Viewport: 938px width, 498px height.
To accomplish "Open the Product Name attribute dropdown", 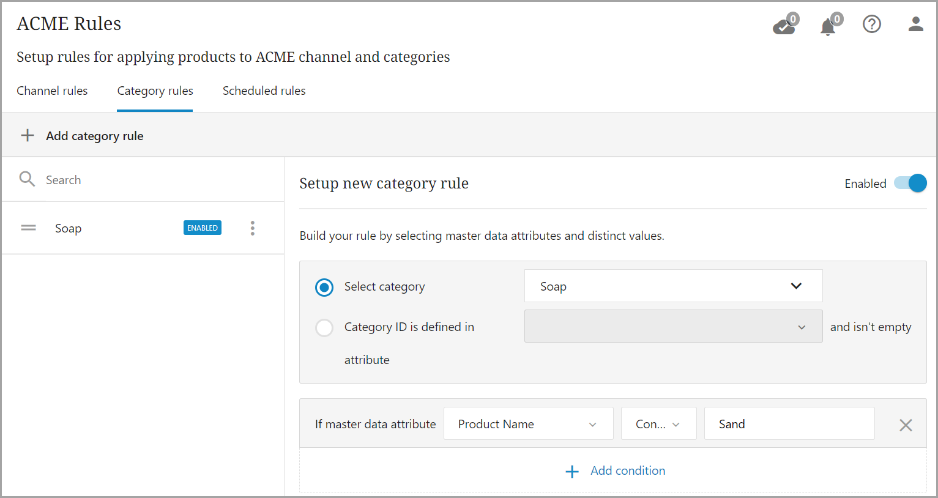I will coord(527,424).
